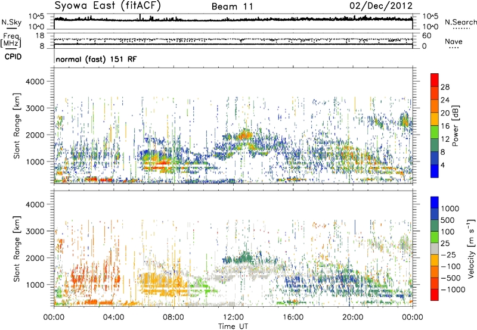The image size is (477, 330).
Task: Click the '28' Power colorbar tick
Action: pos(445,87)
